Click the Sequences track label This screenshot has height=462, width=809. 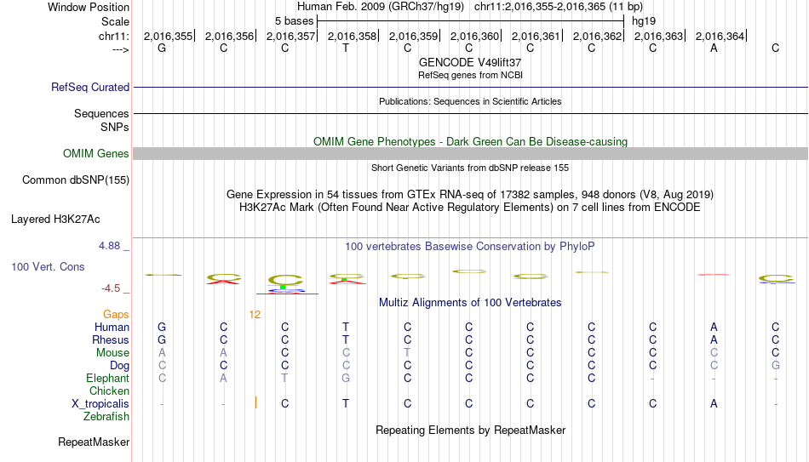coord(101,113)
